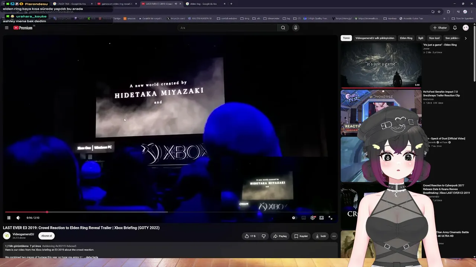Toggle the autoplay switch in player
Viewport: 476px width, 267px height.
point(294,218)
